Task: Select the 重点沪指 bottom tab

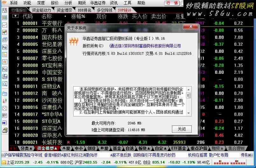Action: pyautogui.click(x=199, y=148)
